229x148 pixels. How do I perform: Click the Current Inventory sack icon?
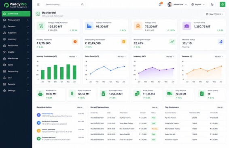104,94
